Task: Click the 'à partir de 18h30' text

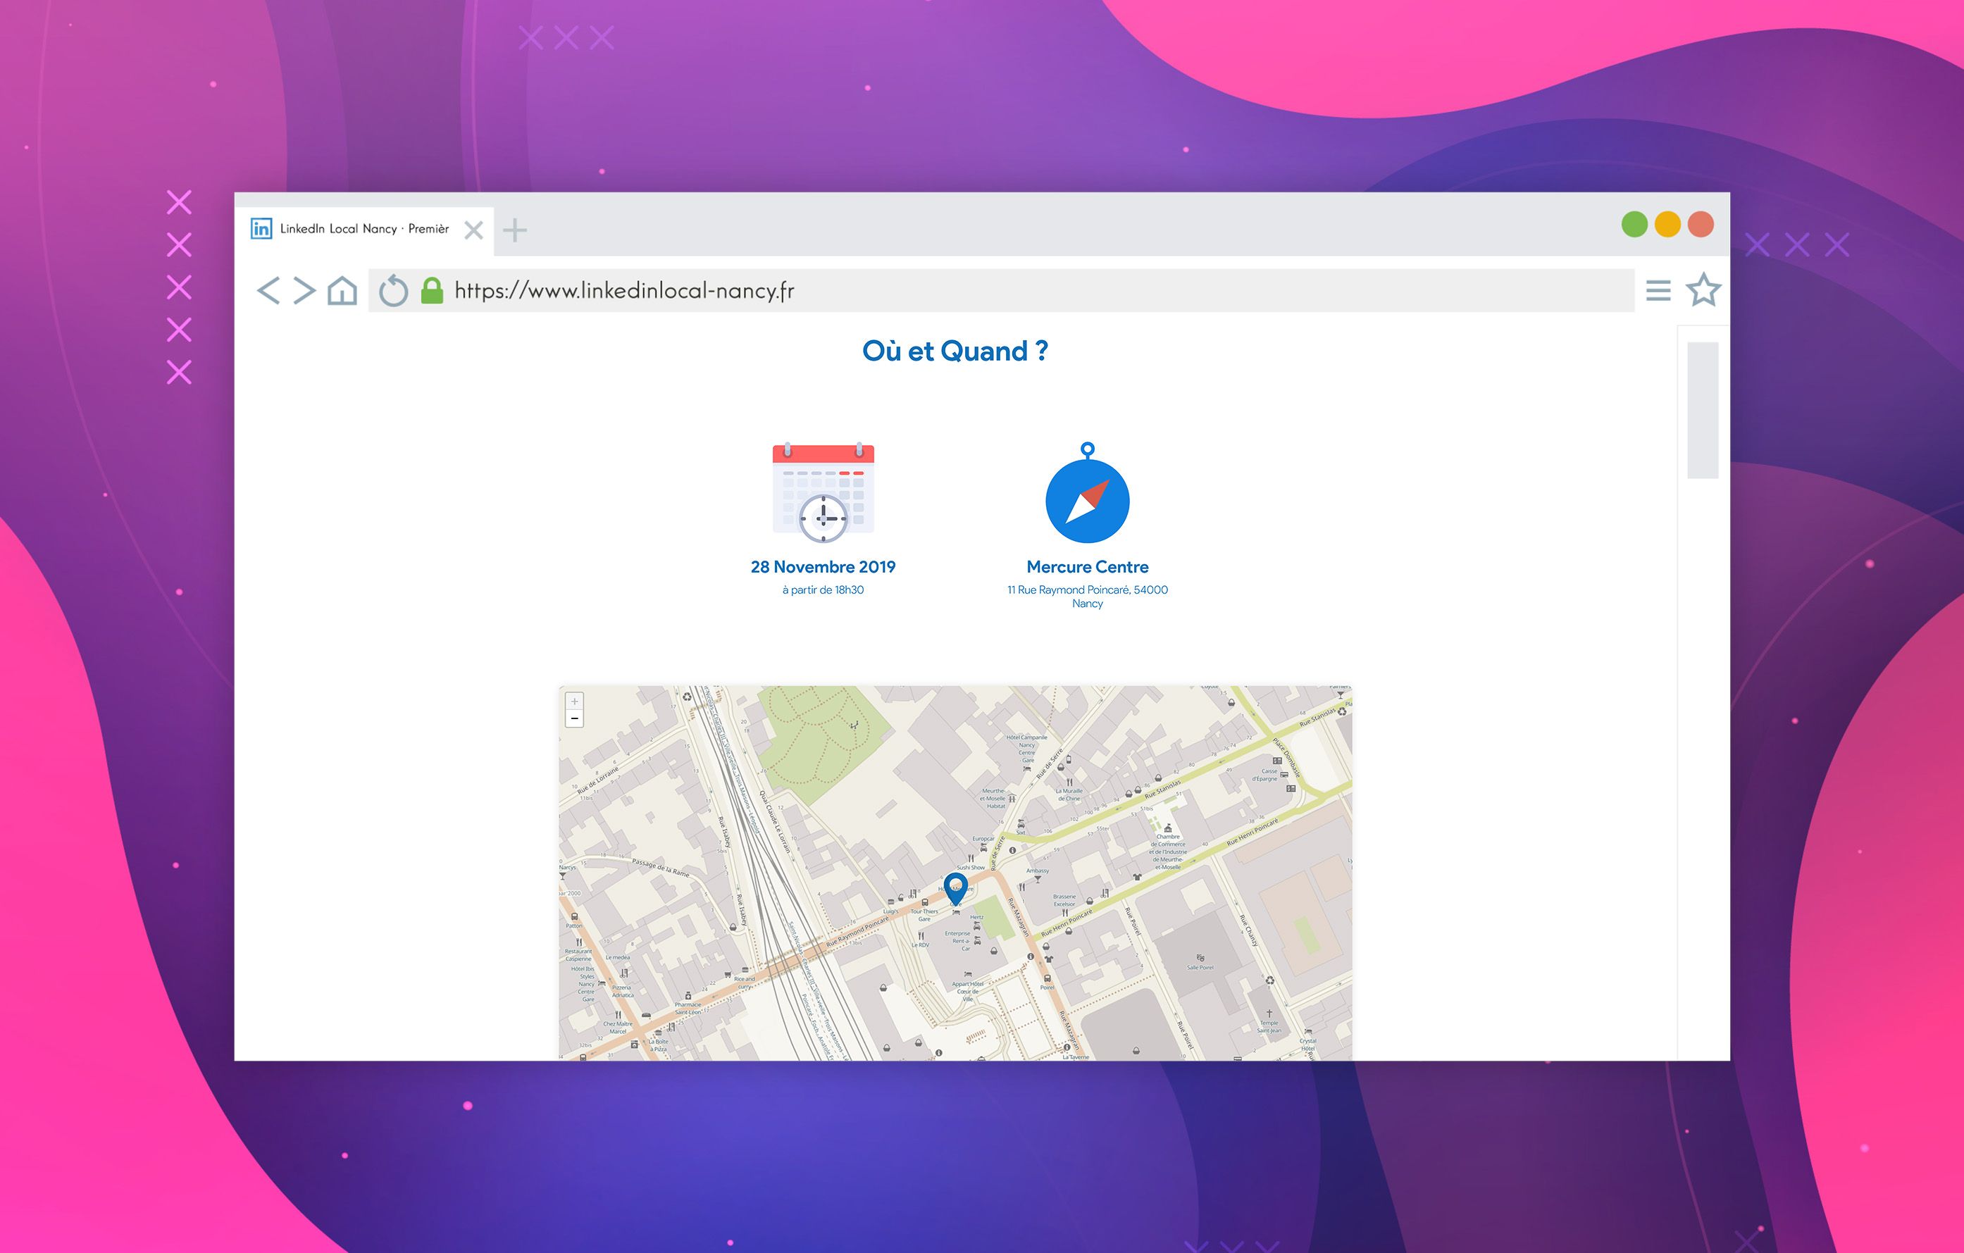Action: pyautogui.click(x=823, y=590)
